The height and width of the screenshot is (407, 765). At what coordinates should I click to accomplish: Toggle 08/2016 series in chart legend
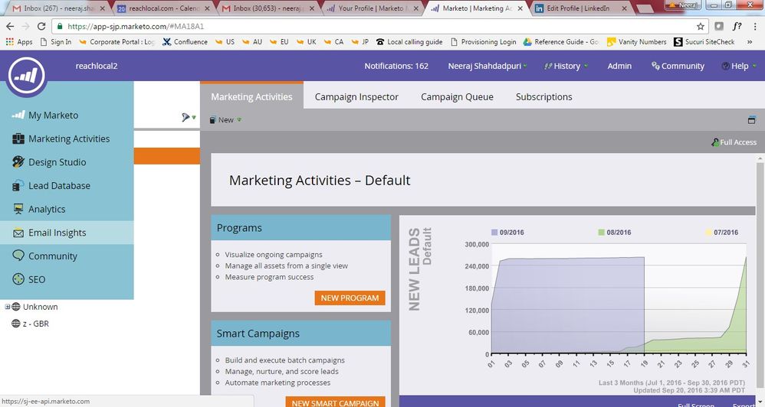[614, 233]
